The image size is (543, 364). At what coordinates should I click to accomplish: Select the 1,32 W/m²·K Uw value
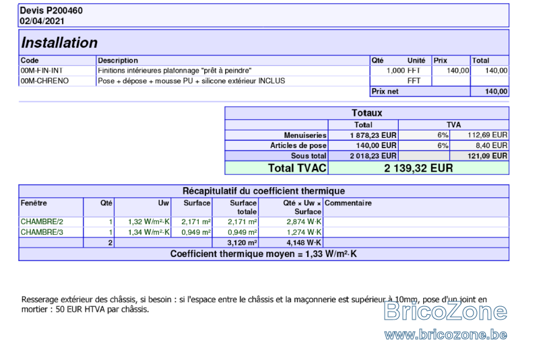[149, 222]
